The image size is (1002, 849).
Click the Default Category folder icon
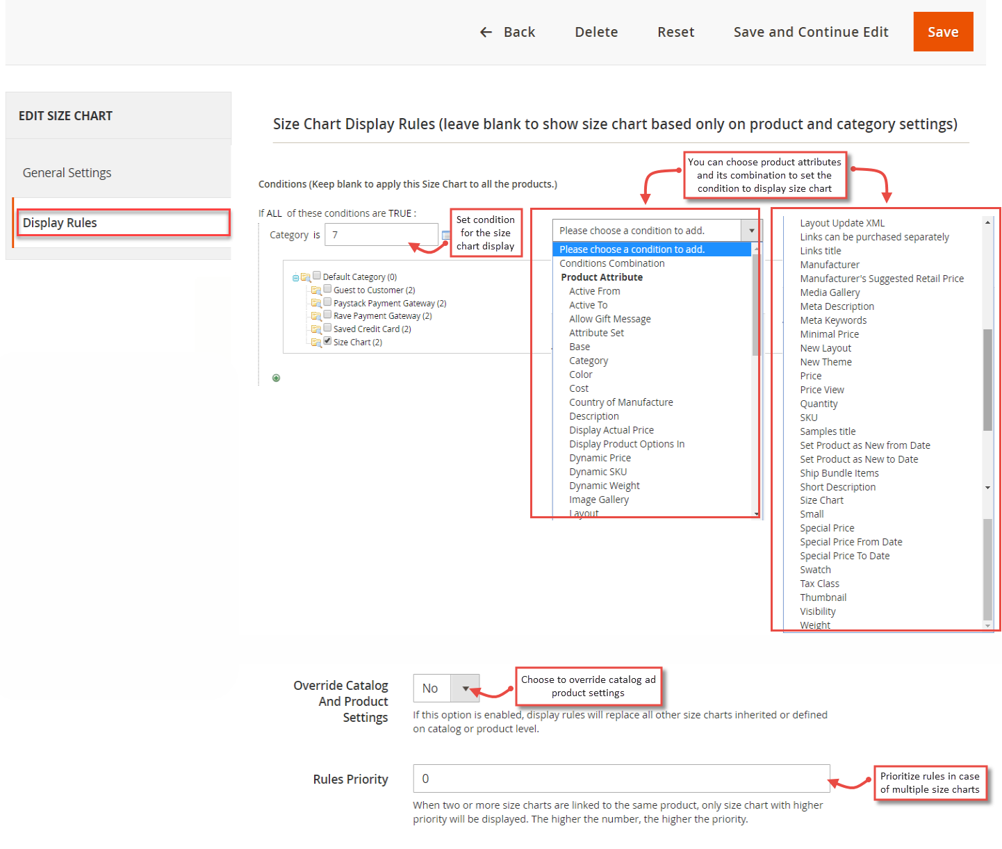click(306, 277)
